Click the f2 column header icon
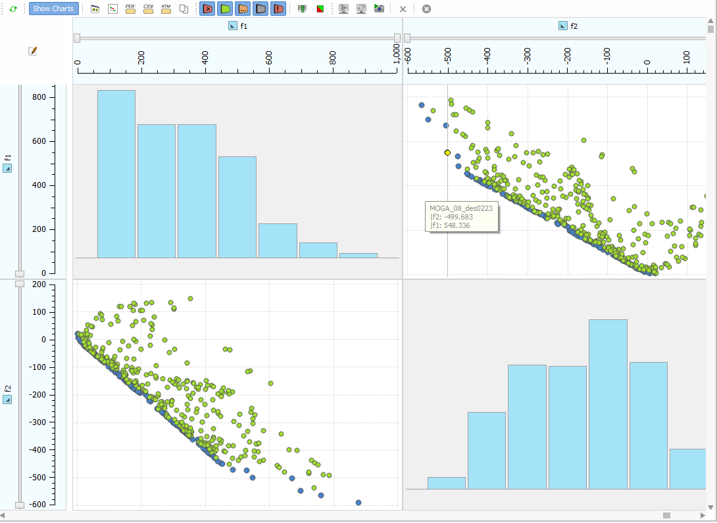Screen dimensions: 717x523 coord(563,26)
